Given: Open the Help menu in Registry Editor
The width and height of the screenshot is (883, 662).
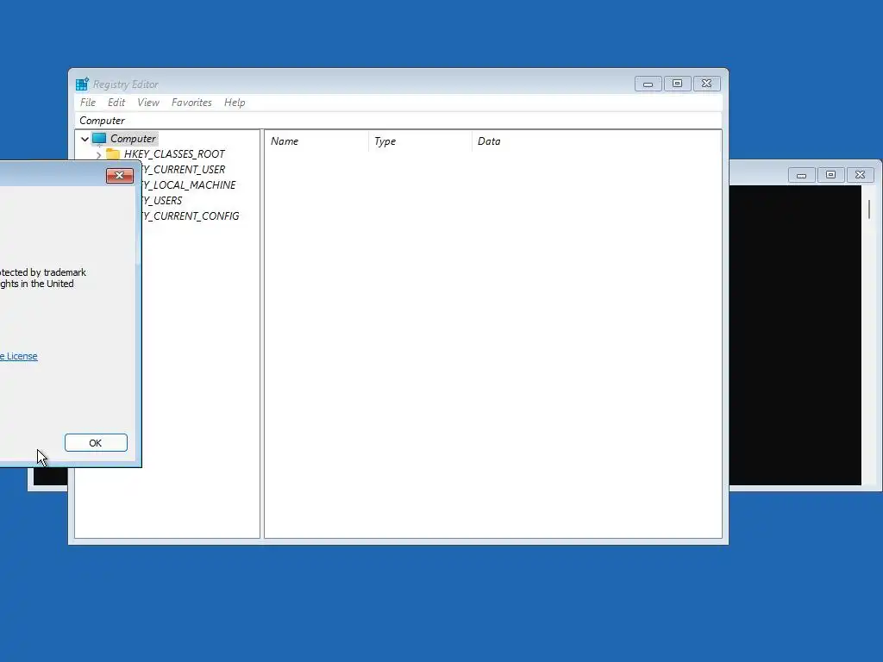Looking at the screenshot, I should click(235, 103).
